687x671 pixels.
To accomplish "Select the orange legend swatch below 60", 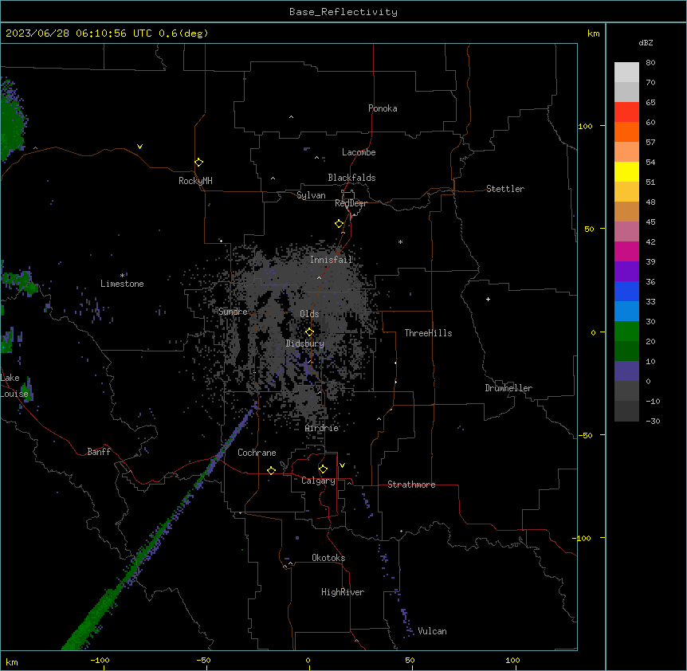I will click(626, 131).
